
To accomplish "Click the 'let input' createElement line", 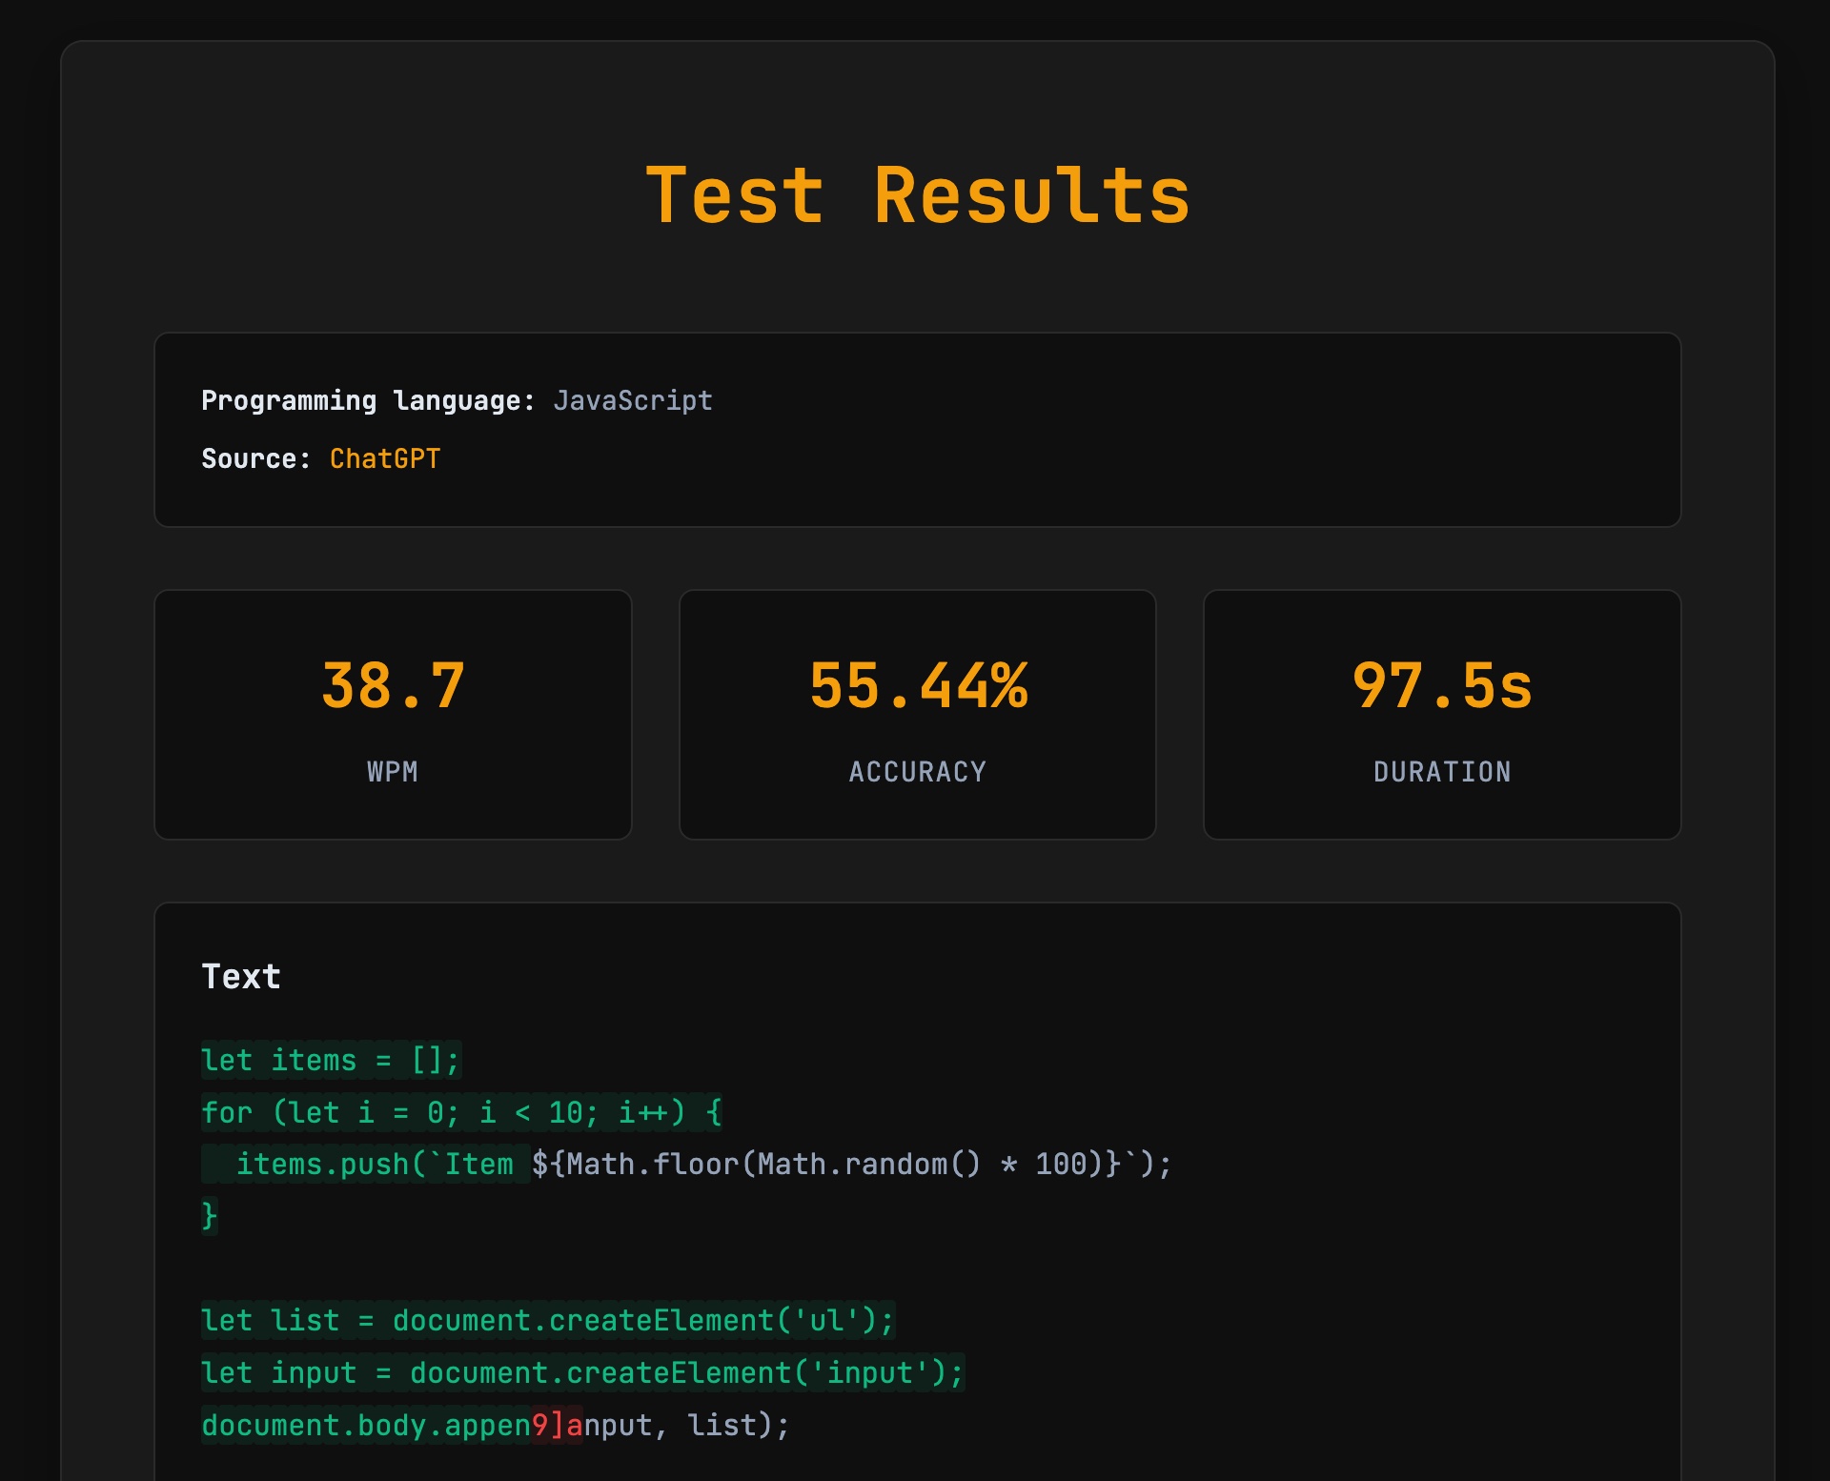I will (x=582, y=1372).
